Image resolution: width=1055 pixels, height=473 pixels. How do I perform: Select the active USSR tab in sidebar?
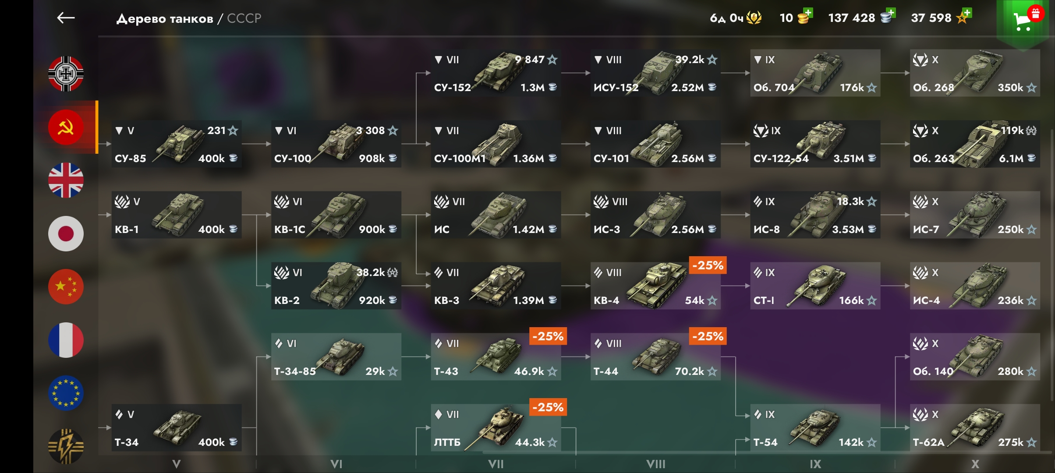pyautogui.click(x=66, y=127)
